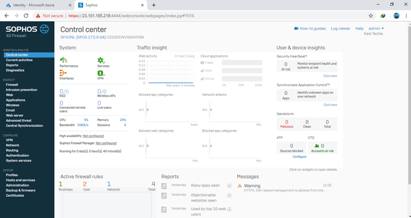Viewport: 411px width, 218px height.
Task: Click the Accounts at risk users icon
Action: pyautogui.click(x=317, y=146)
